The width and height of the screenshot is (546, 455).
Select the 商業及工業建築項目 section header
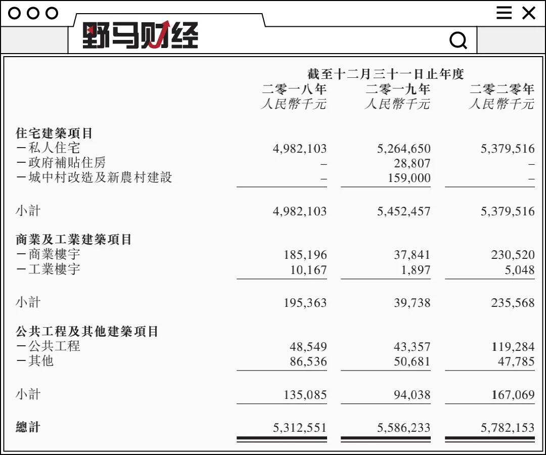(73, 240)
